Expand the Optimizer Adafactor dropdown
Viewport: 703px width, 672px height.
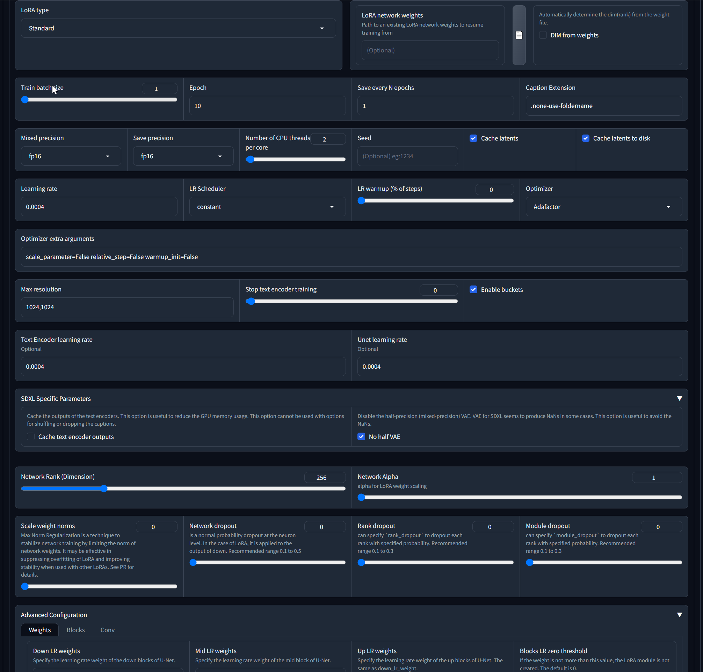603,207
